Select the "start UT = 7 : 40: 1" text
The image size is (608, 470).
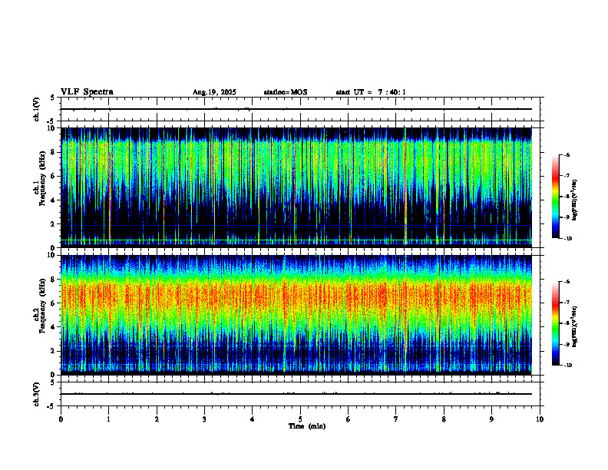[371, 92]
